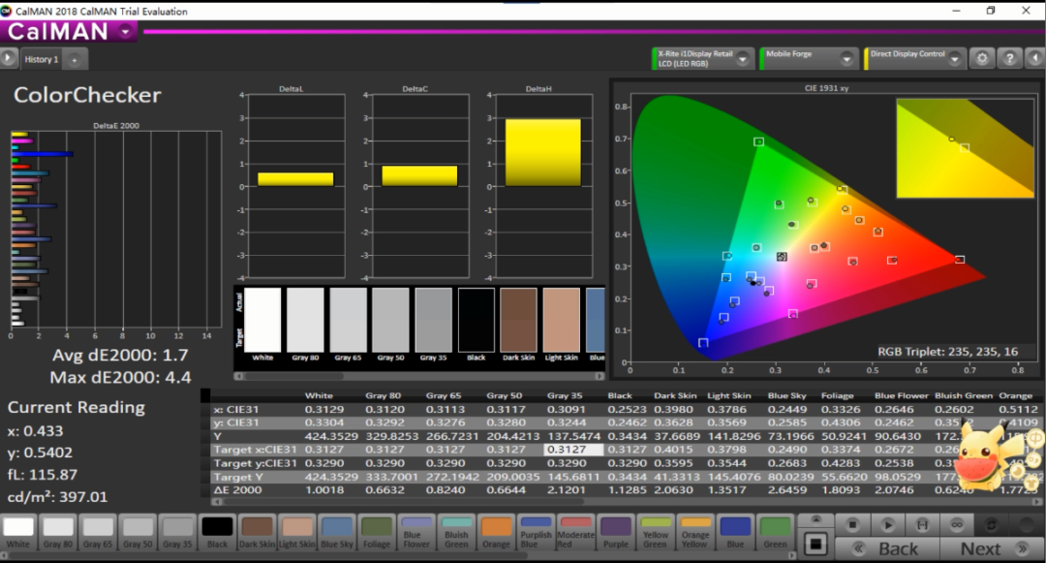Expand the X-Rite i1Display Retail meter dropdown
The image size is (1046, 563).
tap(743, 59)
